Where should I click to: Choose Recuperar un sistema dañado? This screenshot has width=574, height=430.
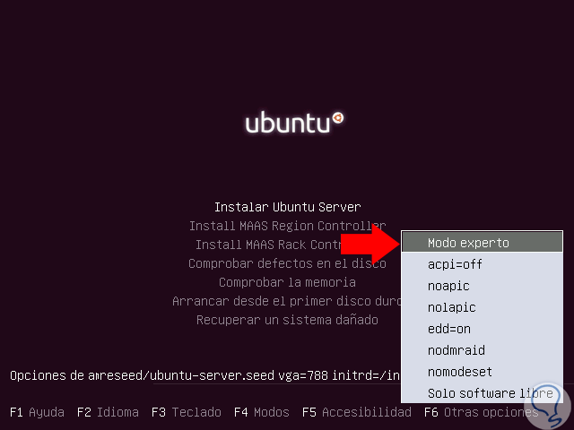(x=287, y=320)
